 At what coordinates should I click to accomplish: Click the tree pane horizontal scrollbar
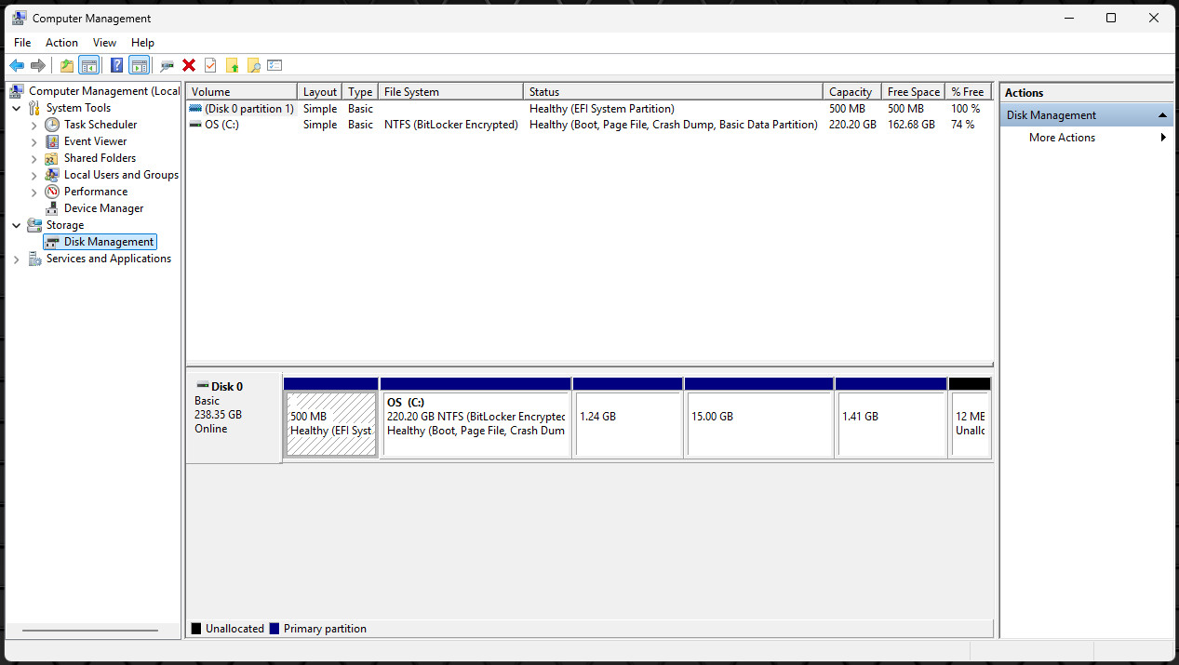(x=90, y=631)
